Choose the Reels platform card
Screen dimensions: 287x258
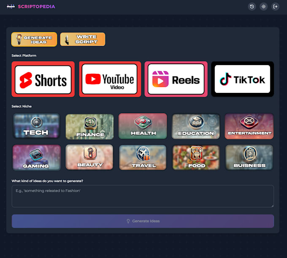coord(176,79)
